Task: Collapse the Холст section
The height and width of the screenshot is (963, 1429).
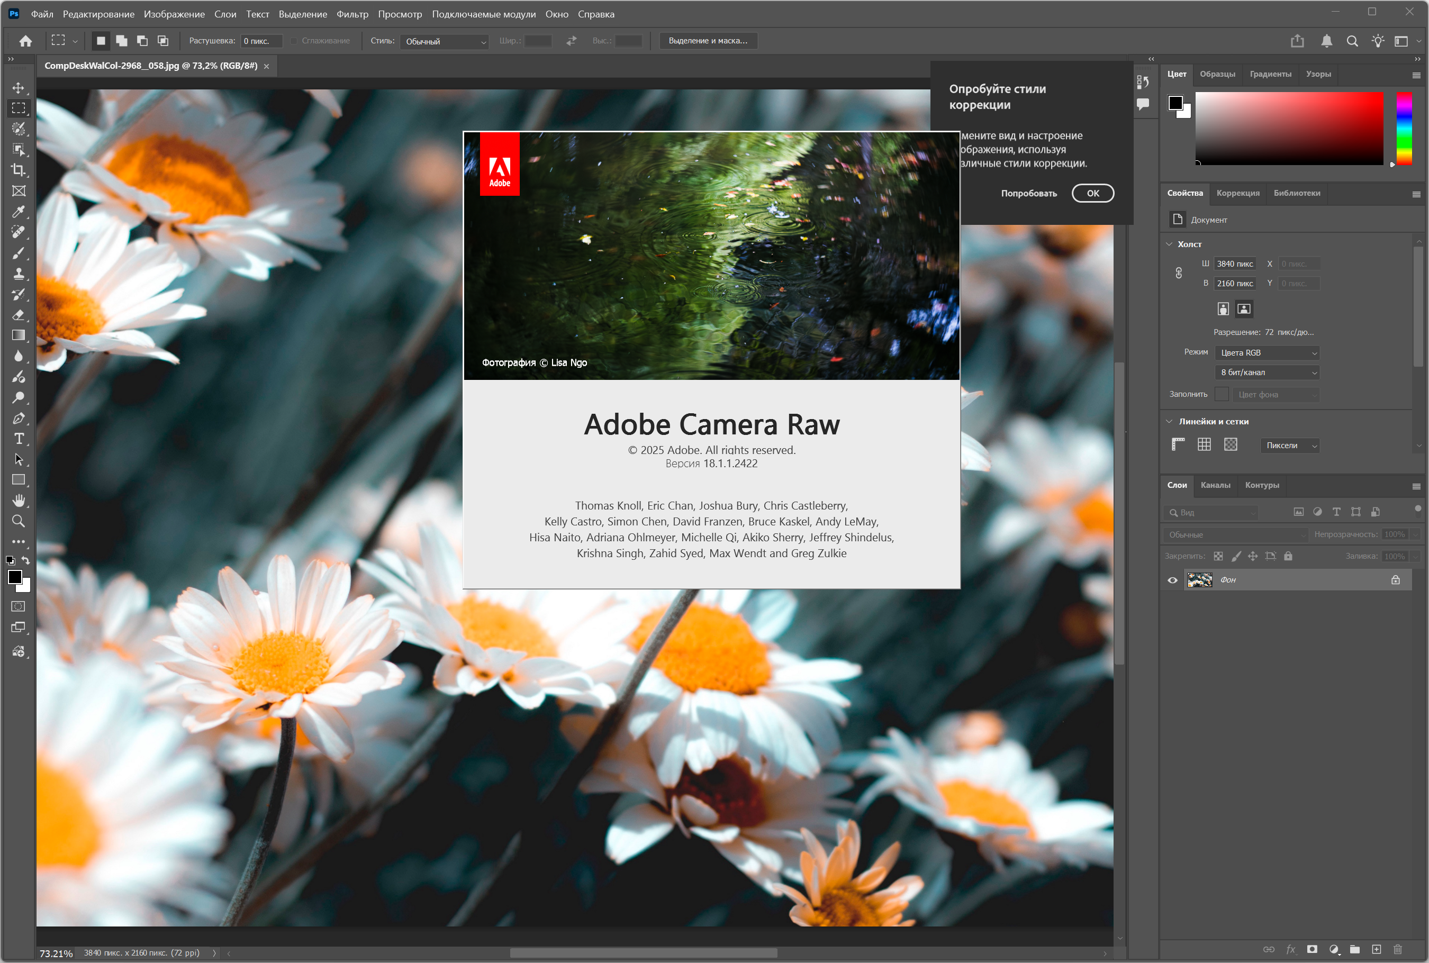Action: point(1169,244)
